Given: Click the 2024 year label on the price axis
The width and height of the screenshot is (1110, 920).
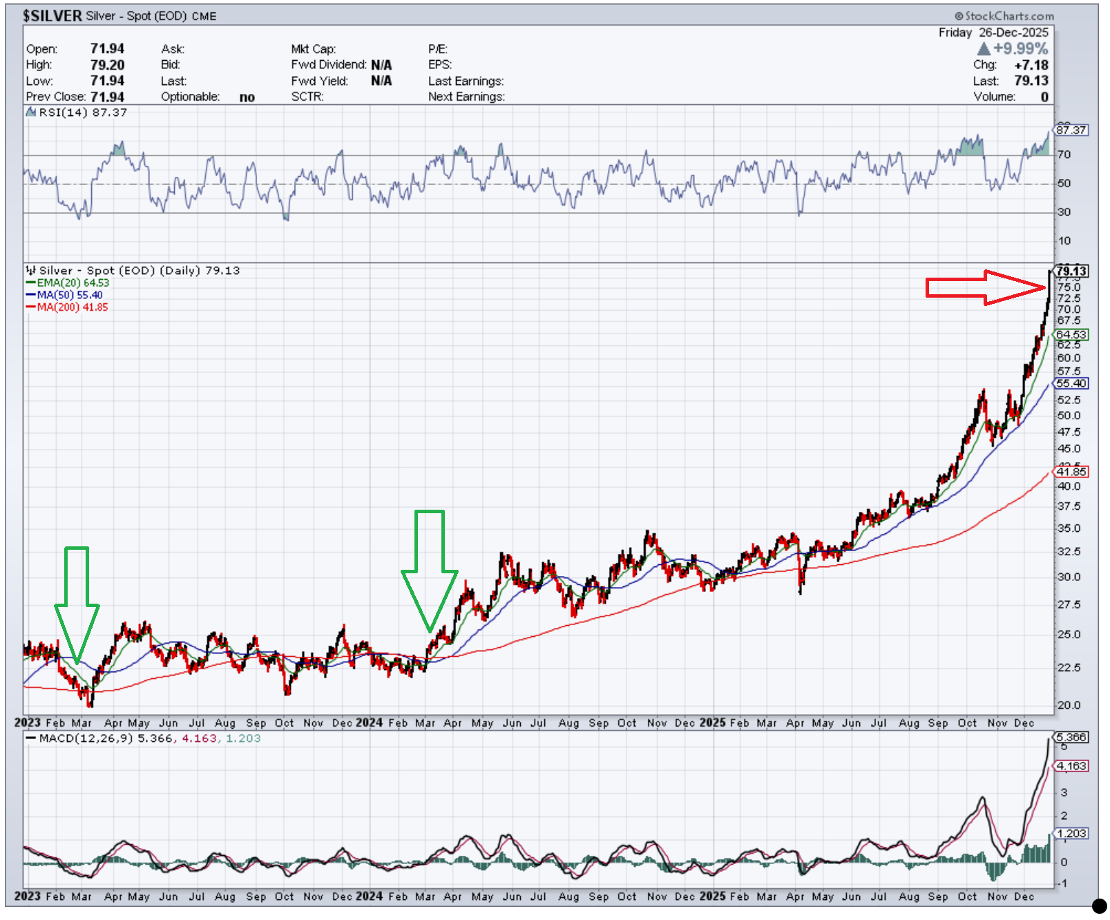Looking at the screenshot, I should click(x=369, y=722).
